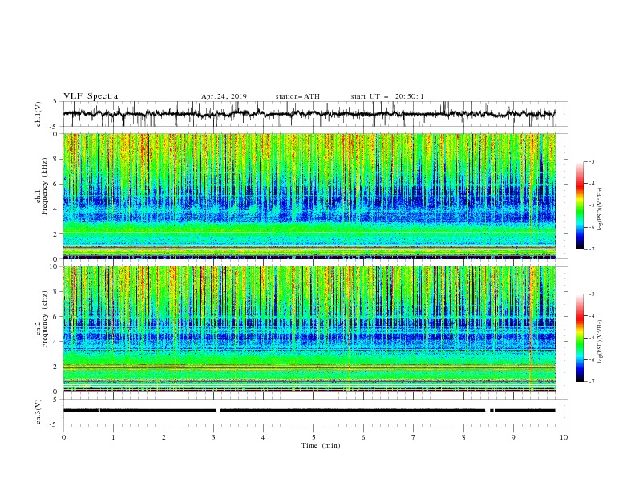Click the ch.2 colorbar "log(PSD)(V²/Hz)" label
The height and width of the screenshot is (491, 635).
coord(601,341)
